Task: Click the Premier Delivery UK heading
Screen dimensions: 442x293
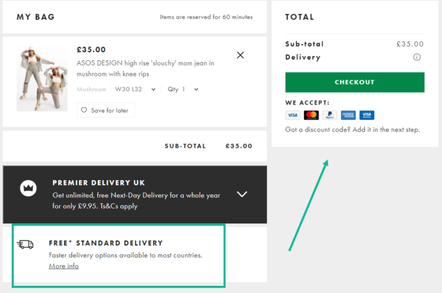Action: (x=98, y=183)
